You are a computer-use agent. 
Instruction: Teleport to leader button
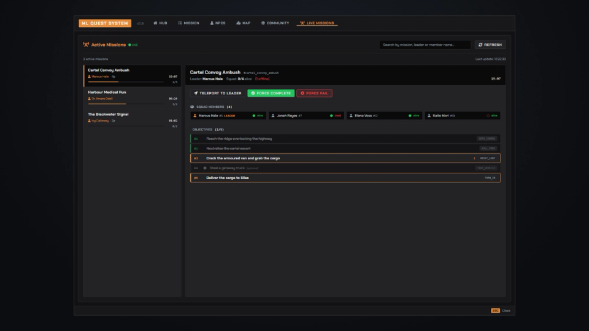point(217,93)
